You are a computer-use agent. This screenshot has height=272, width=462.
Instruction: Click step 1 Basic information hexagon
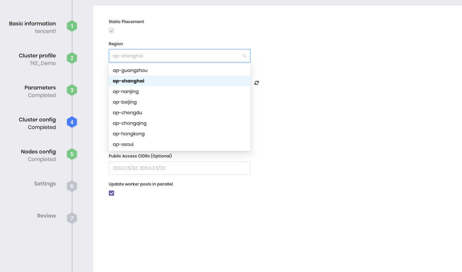[72, 26]
